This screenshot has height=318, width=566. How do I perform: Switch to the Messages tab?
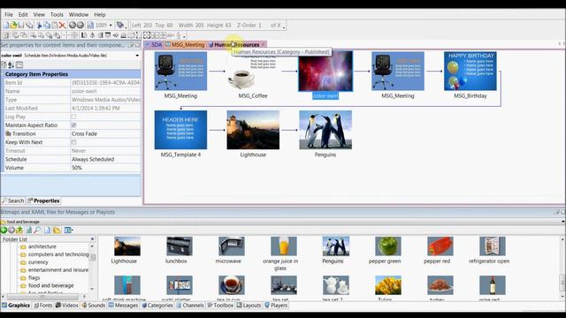[123, 306]
